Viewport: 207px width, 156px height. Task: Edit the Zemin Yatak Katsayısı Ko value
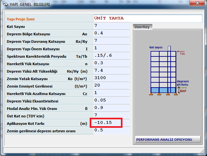pos(111,78)
